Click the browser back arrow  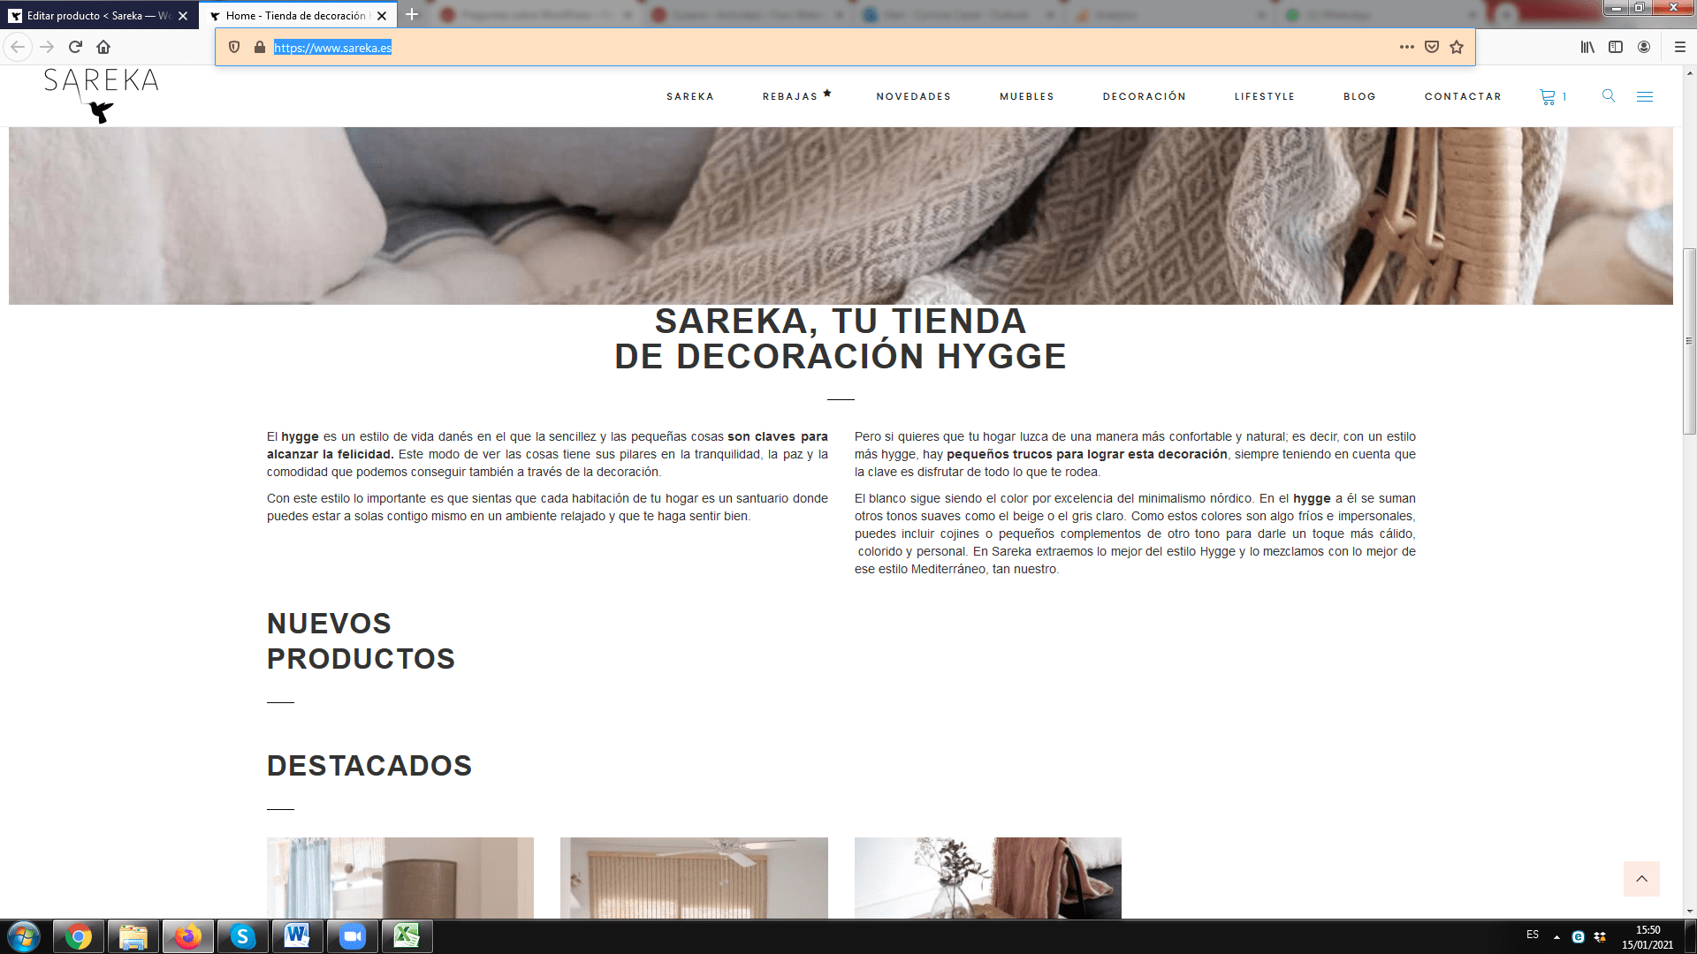[18, 47]
